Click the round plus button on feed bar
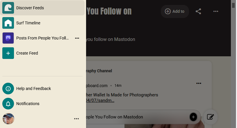Image resolution: width=237 pixels, height=128 pixels. pos(193,117)
